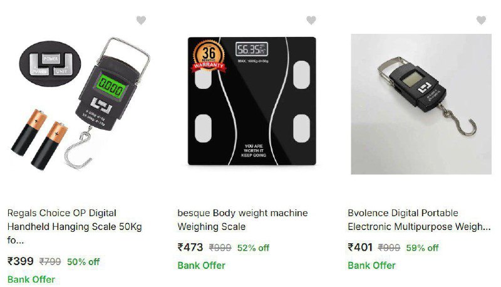The image size is (501, 287).
Task: View Bank Offer for Regals Choice scale
Action: tap(31, 279)
